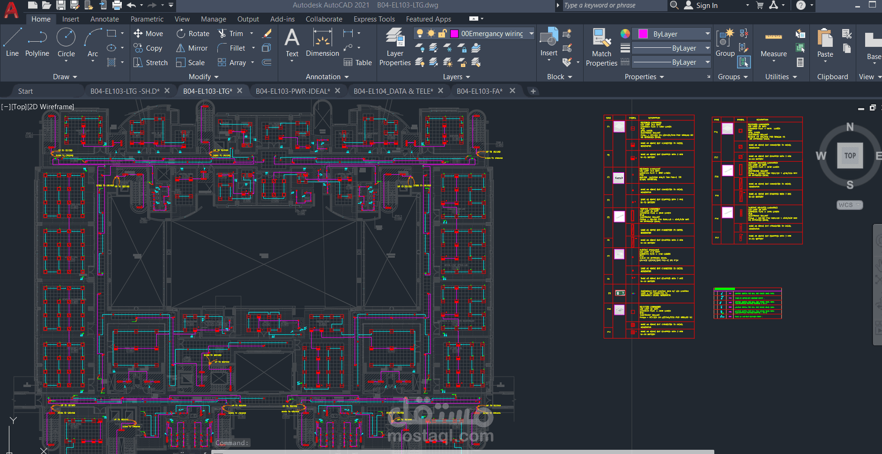Click Match Properties tool

(601, 47)
